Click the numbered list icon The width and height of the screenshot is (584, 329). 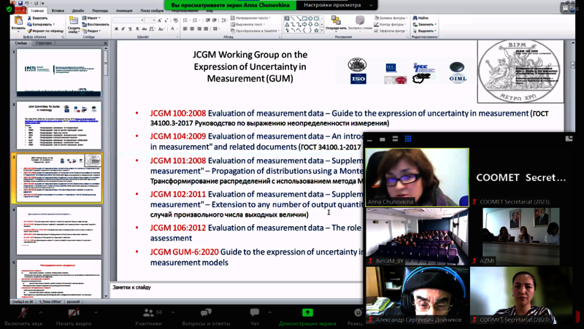(x=195, y=20)
